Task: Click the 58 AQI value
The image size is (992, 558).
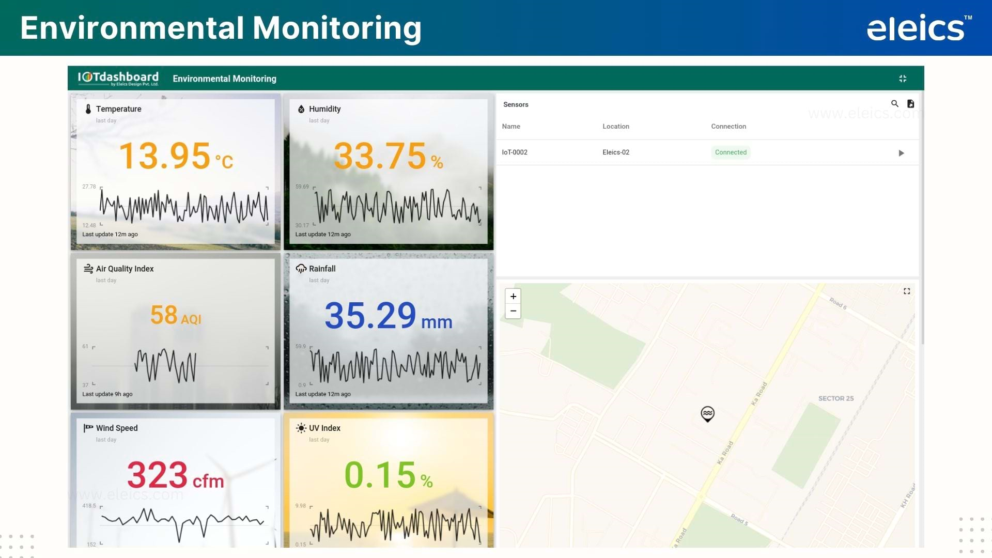Action: [x=176, y=315]
